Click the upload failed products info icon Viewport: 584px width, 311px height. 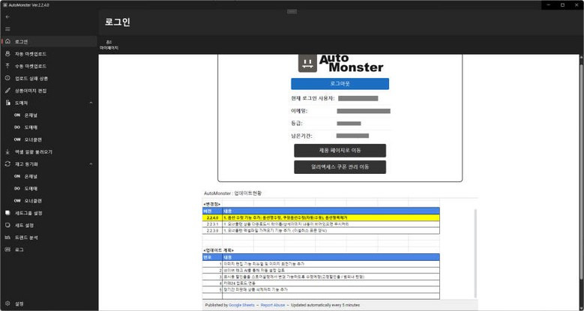pyautogui.click(x=7, y=78)
